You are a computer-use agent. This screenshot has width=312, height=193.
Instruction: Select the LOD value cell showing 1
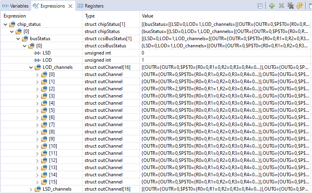pyautogui.click(x=143, y=60)
